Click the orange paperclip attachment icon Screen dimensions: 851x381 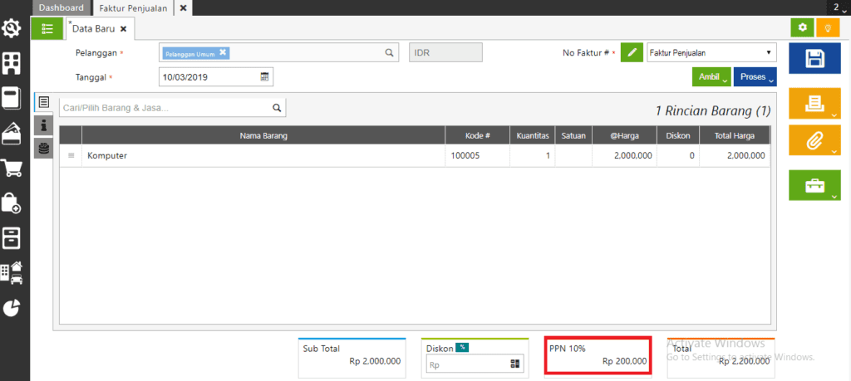tap(815, 140)
